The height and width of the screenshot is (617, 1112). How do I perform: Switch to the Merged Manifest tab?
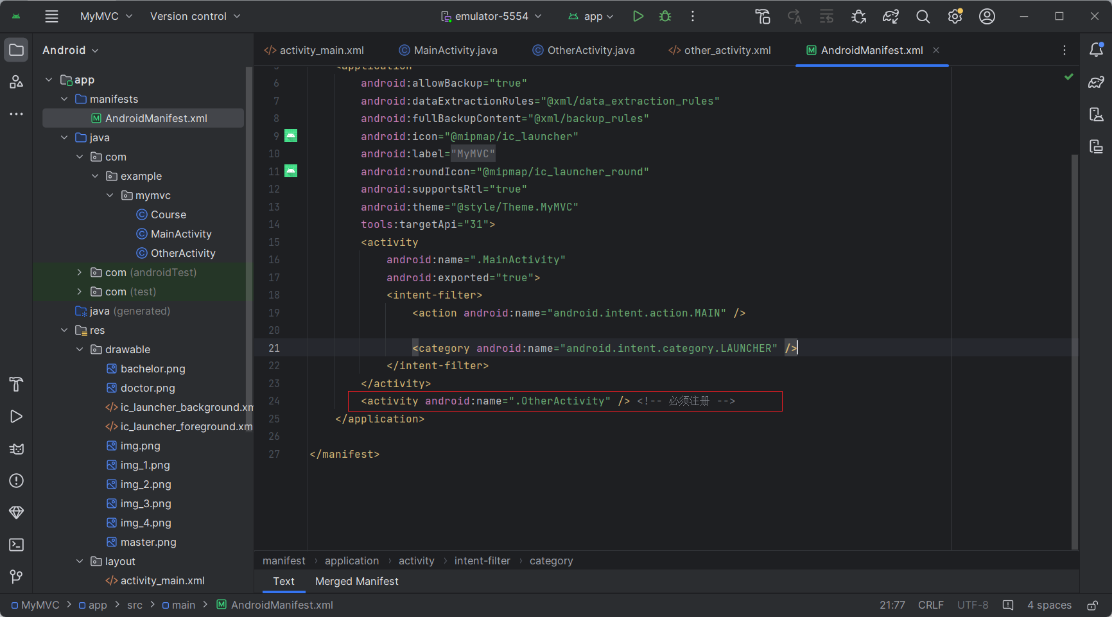(x=356, y=581)
